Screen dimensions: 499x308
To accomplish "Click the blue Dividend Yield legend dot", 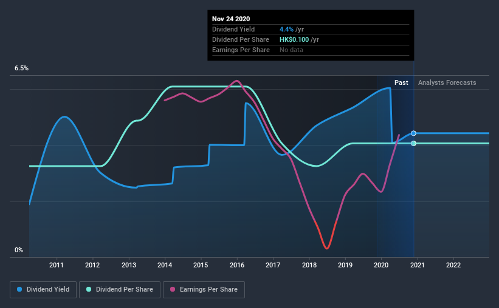I will [x=19, y=289].
